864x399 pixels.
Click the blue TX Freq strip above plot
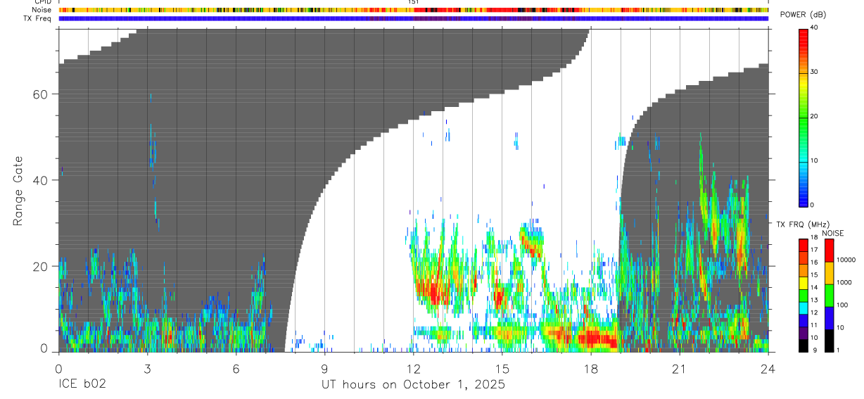(x=414, y=18)
